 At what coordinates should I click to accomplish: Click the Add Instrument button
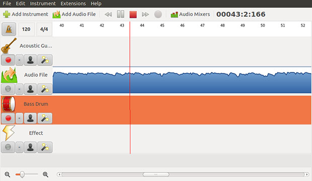coord(26,14)
